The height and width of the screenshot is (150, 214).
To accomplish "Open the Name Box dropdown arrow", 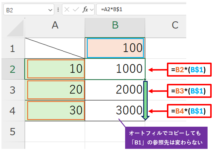I will 49,10.
